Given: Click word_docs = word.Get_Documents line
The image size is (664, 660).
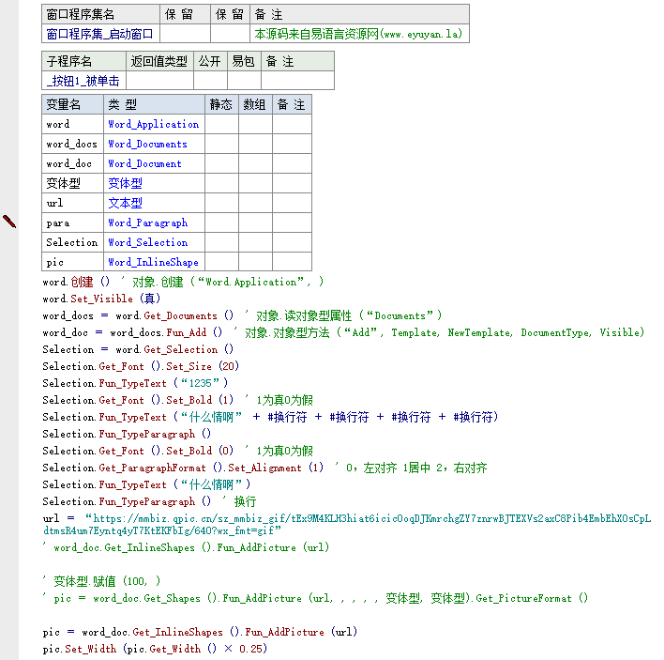Looking at the screenshot, I should tap(242, 315).
